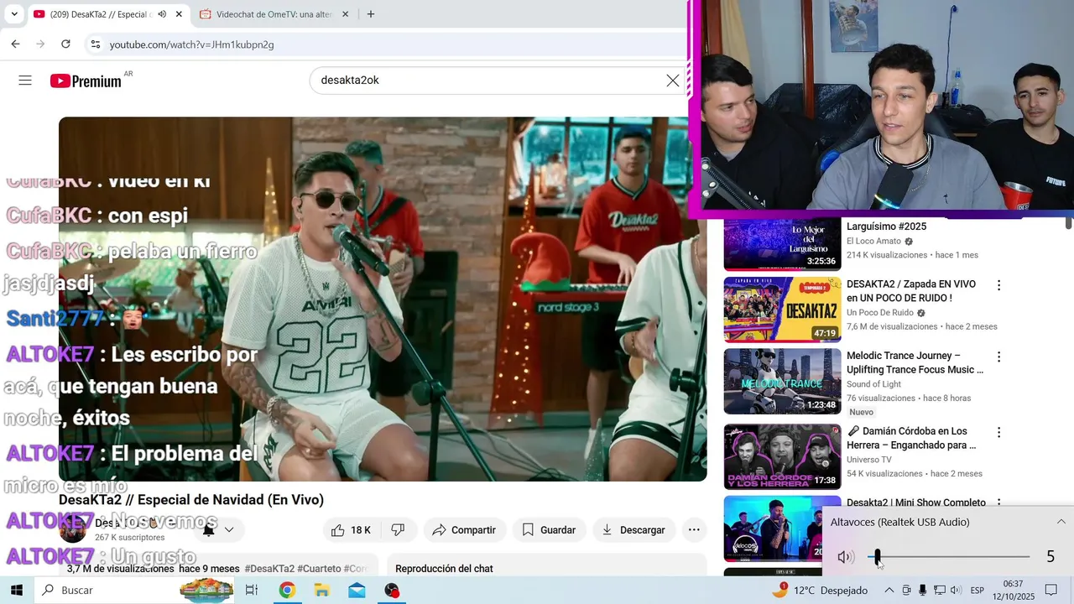1074x604 pixels.
Task: Open Damián Córdoba en Los Herrera thumbnail
Action: pos(782,456)
